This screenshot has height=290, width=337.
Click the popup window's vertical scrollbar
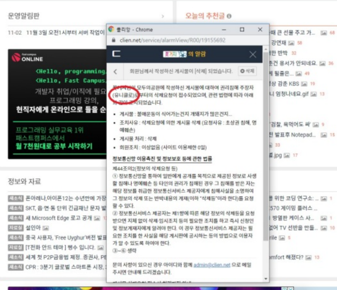tap(266, 147)
